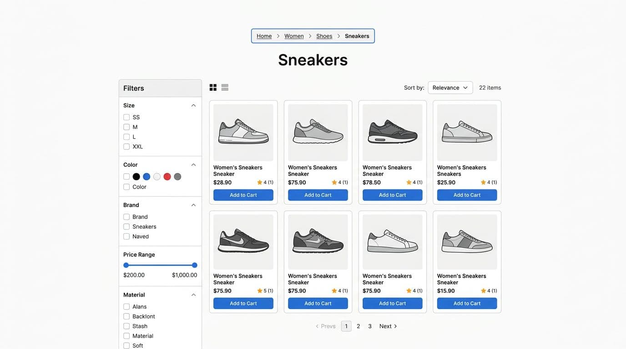Screen dimensions: 626x349
Task: Collapse the Brand filter section
Action: (193, 205)
